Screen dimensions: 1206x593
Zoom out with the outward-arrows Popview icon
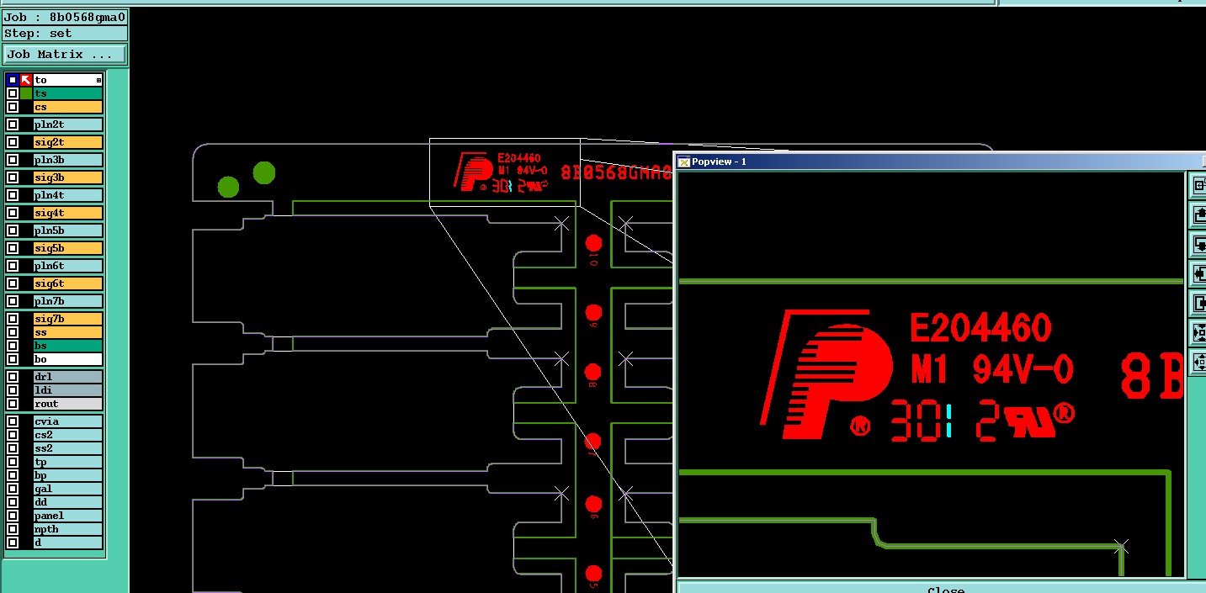[x=1199, y=363]
